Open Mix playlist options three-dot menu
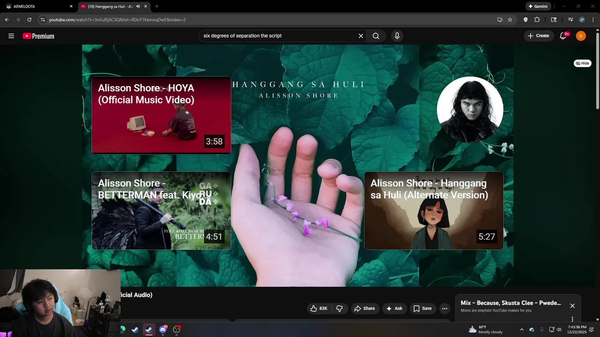 (x=572, y=319)
